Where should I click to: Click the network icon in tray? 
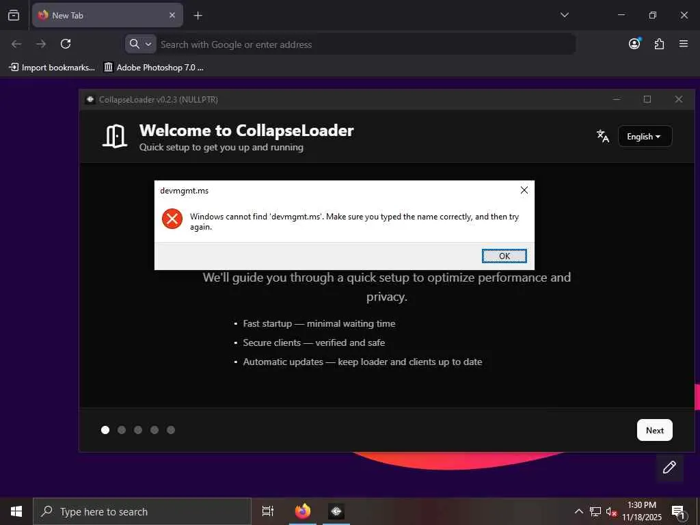point(595,511)
